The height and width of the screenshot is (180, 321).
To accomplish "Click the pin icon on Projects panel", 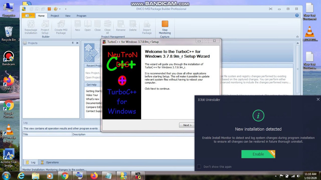I will tap(73, 43).
